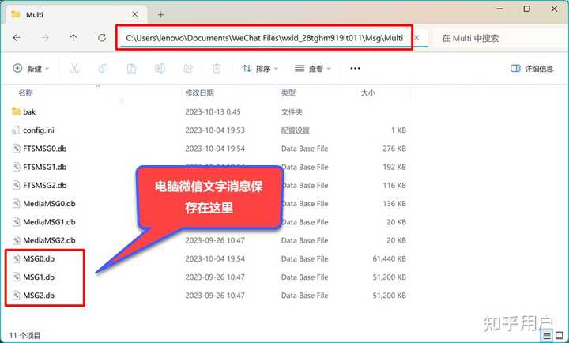Select the MSG2.db file
Image resolution: width=569 pixels, height=343 pixels.
click(x=39, y=296)
